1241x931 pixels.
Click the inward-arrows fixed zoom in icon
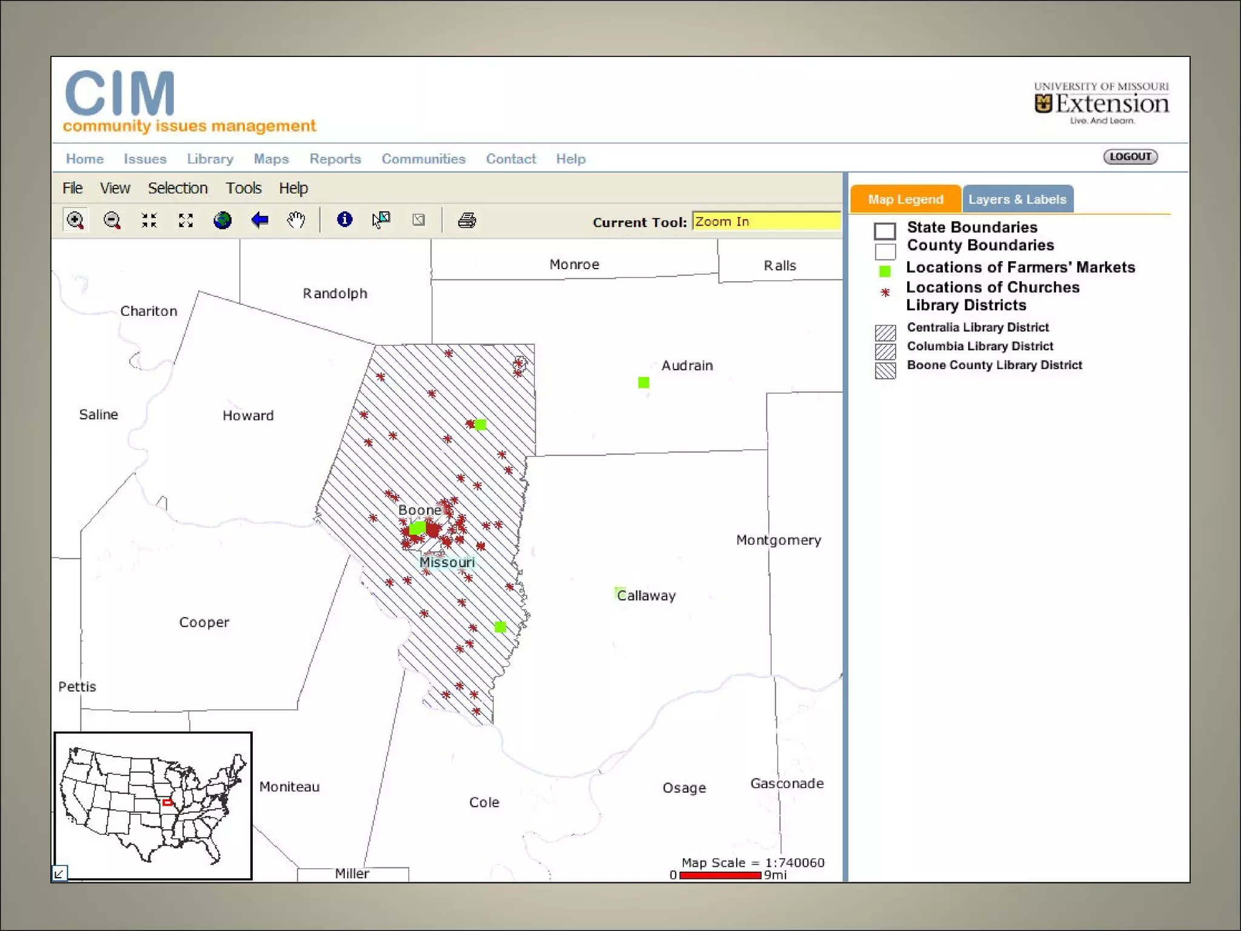(x=149, y=220)
